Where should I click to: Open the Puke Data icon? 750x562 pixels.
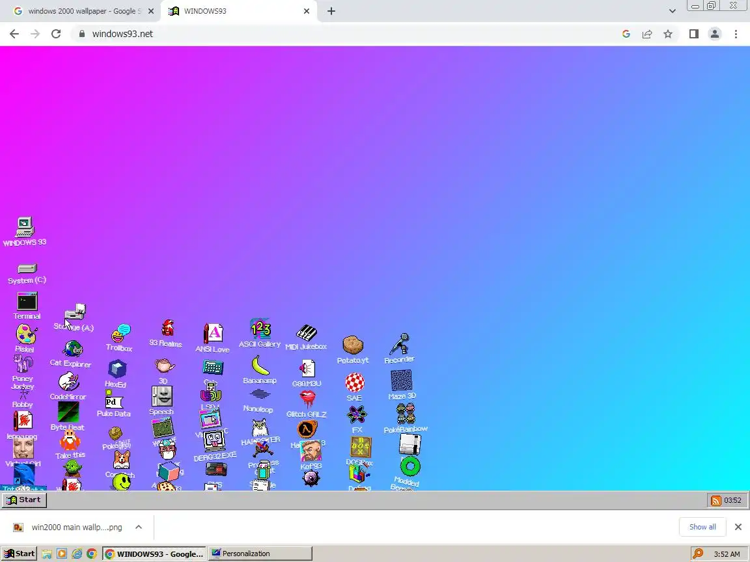(x=113, y=401)
